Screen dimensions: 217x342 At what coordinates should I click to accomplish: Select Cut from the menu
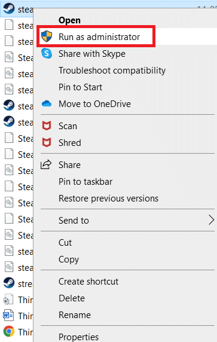tap(65, 243)
